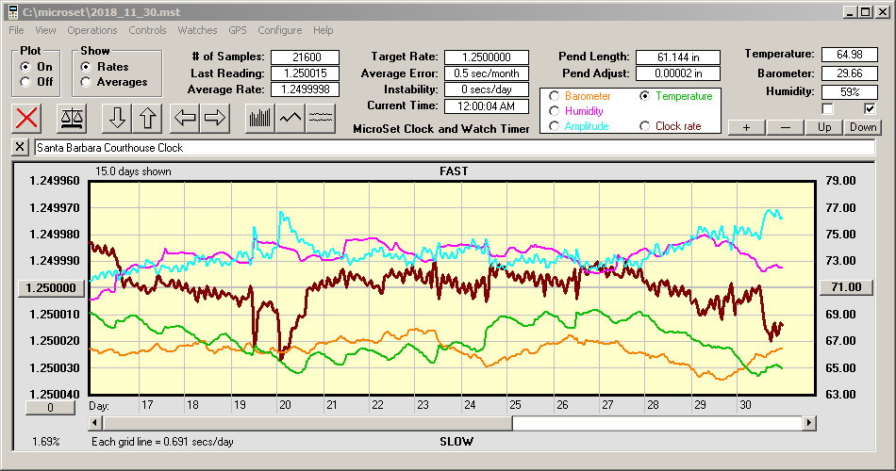Click the left arrow toolbar button

(x=186, y=118)
